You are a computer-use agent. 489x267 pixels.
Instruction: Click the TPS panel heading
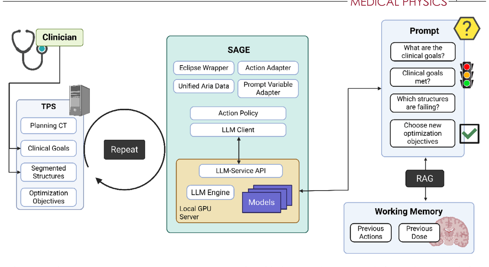tap(49, 106)
